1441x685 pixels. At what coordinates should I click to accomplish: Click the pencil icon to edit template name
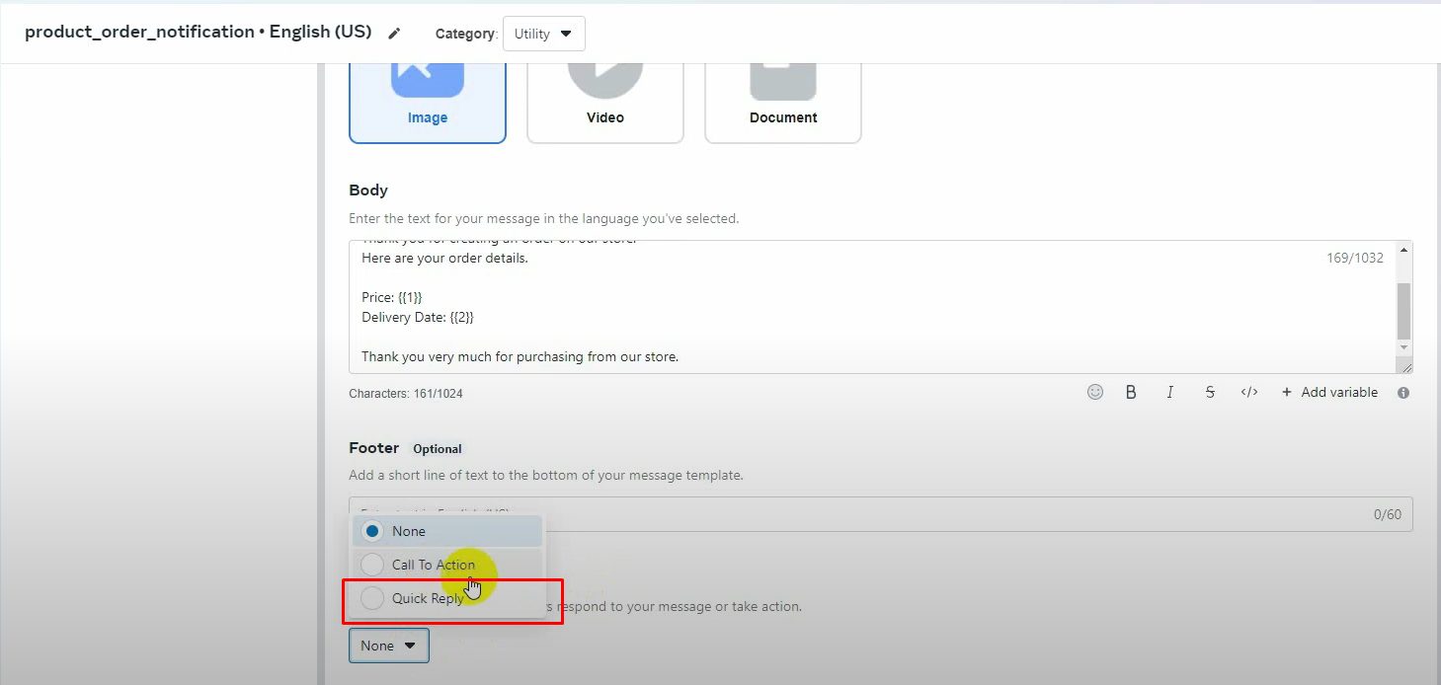(394, 34)
